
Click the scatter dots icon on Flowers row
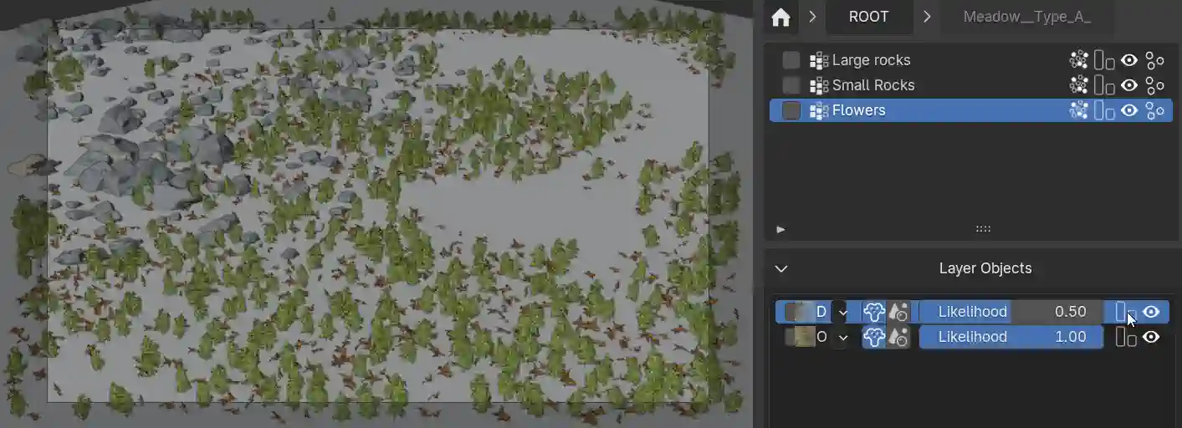[x=1078, y=110]
